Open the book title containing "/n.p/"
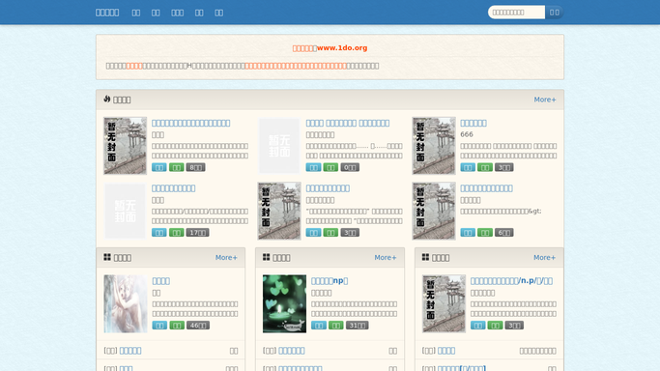Image resolution: width=660 pixels, height=371 pixels. click(x=511, y=281)
